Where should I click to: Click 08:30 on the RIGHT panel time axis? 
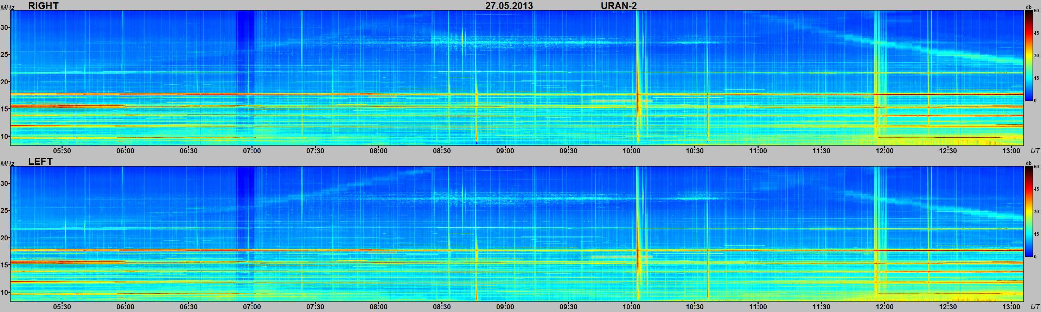pyautogui.click(x=442, y=151)
